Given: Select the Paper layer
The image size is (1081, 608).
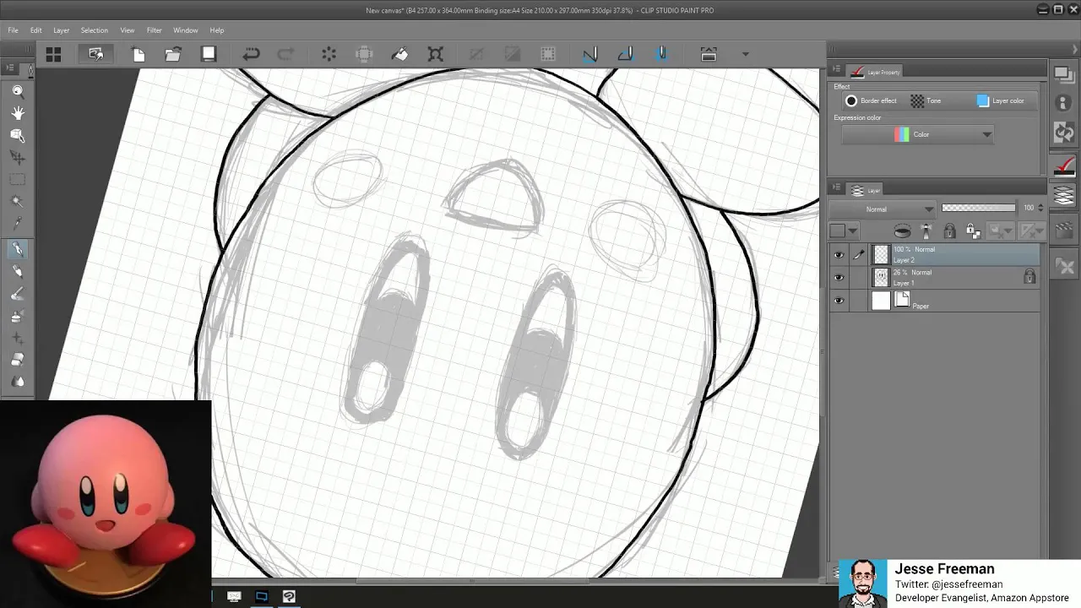Looking at the screenshot, I should [956, 301].
